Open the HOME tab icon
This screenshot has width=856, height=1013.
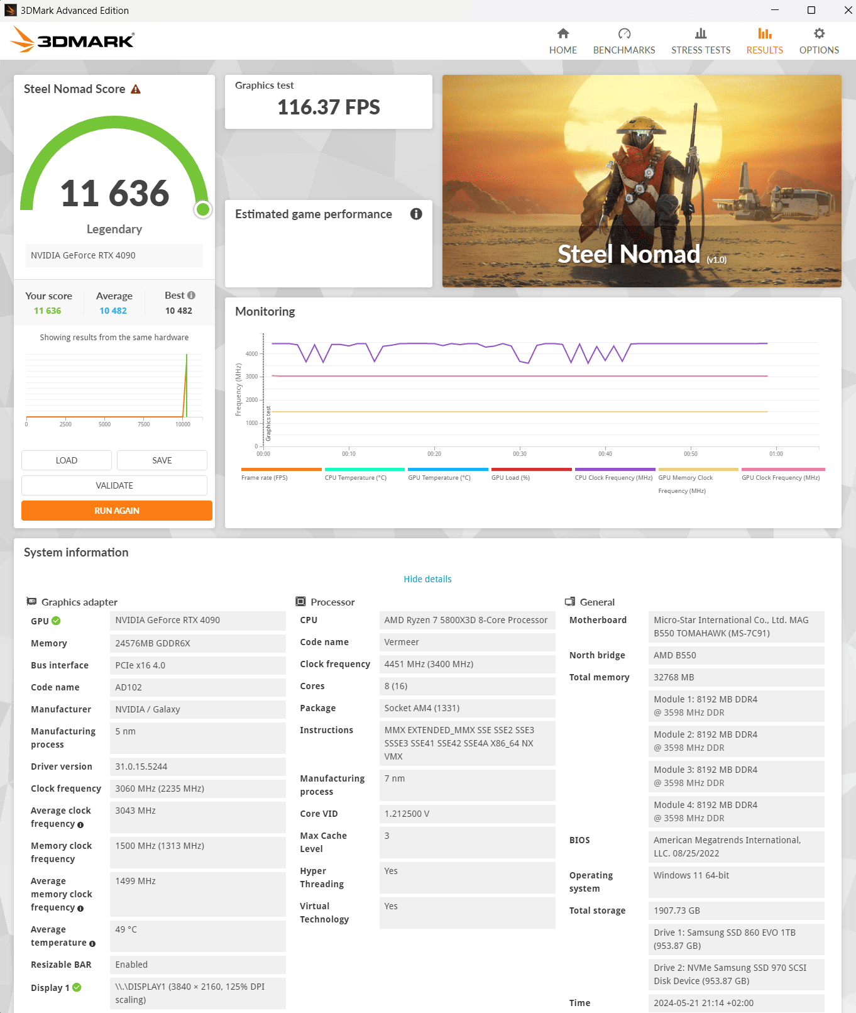(563, 33)
